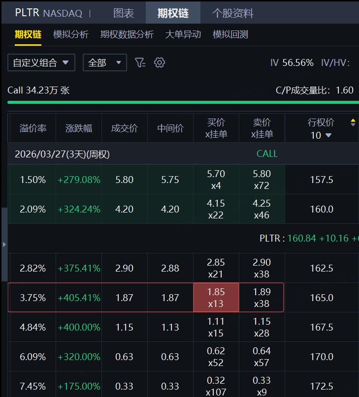Screen dimensions: 359x397
Task: Expand the collapsed left side panel arrow
Action: tap(4, 244)
